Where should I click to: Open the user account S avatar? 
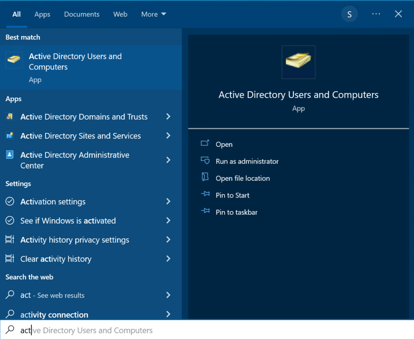349,14
